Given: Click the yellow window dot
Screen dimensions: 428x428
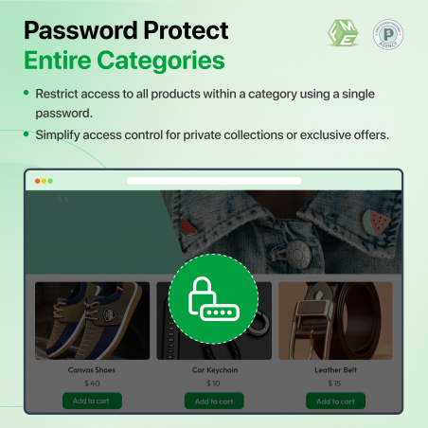Looking at the screenshot, I should pyautogui.click(x=44, y=181).
